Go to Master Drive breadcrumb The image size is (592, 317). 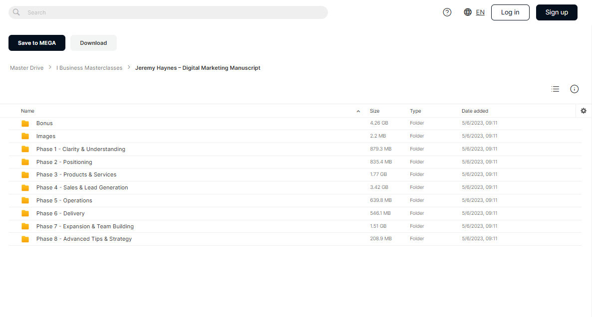[27, 68]
